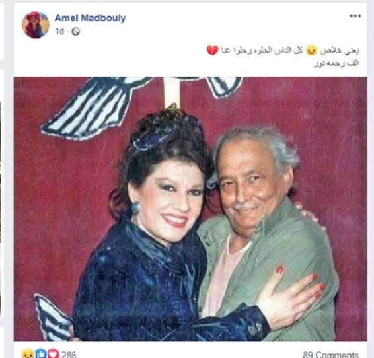Click the second line of Arabic post text
The height and width of the screenshot is (358, 374).
pos(336,63)
